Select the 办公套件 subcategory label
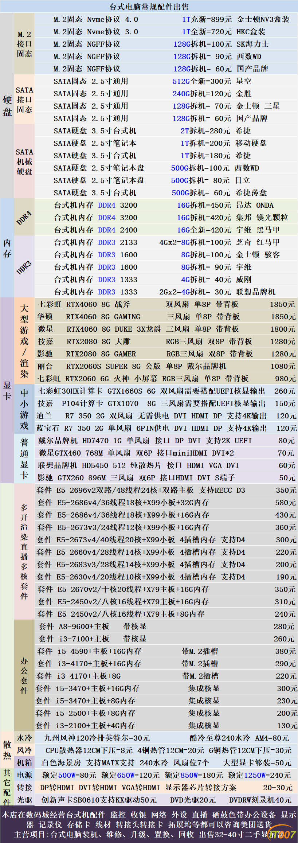This screenshot has height=843, width=298. (24, 675)
